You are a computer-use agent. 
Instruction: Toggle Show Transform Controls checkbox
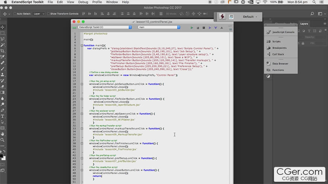click(x=48, y=14)
